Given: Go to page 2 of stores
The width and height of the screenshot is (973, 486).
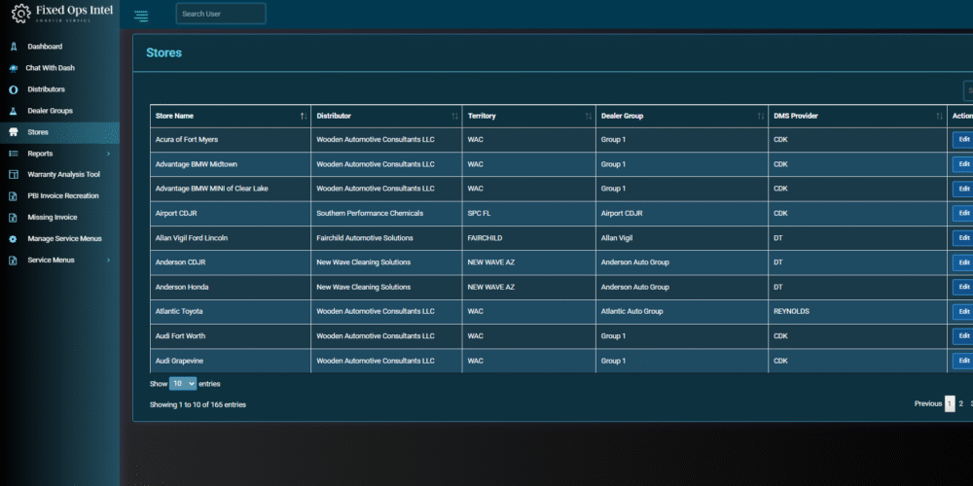Looking at the screenshot, I should [x=960, y=403].
